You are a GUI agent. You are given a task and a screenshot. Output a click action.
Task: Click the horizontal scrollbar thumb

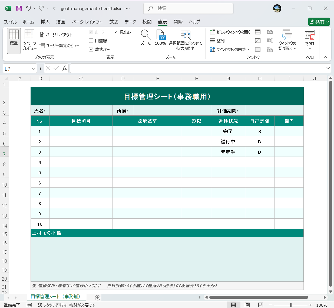259,297
